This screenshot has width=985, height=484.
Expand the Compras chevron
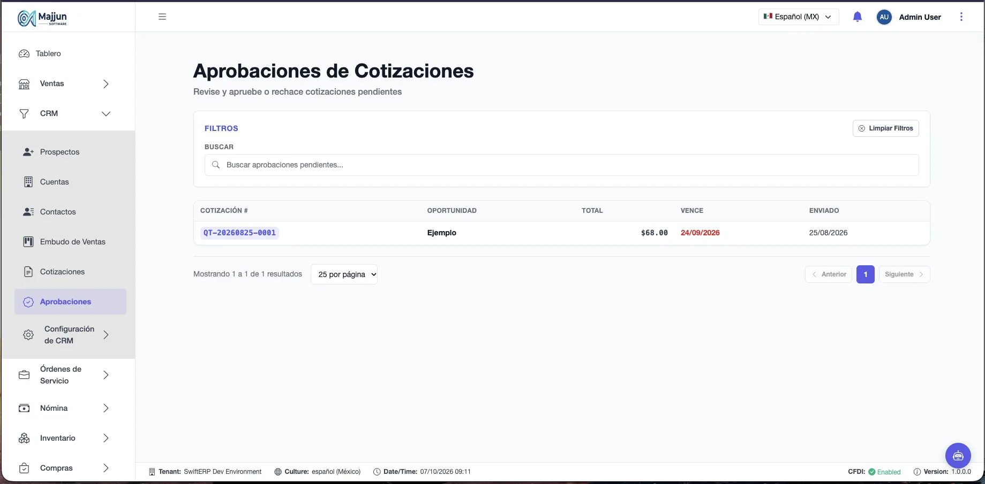(x=106, y=468)
